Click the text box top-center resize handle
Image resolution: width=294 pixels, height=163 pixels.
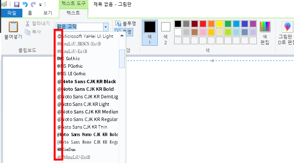(x=212, y=61)
